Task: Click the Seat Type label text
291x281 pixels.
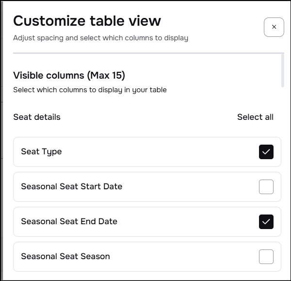Action: (41, 152)
